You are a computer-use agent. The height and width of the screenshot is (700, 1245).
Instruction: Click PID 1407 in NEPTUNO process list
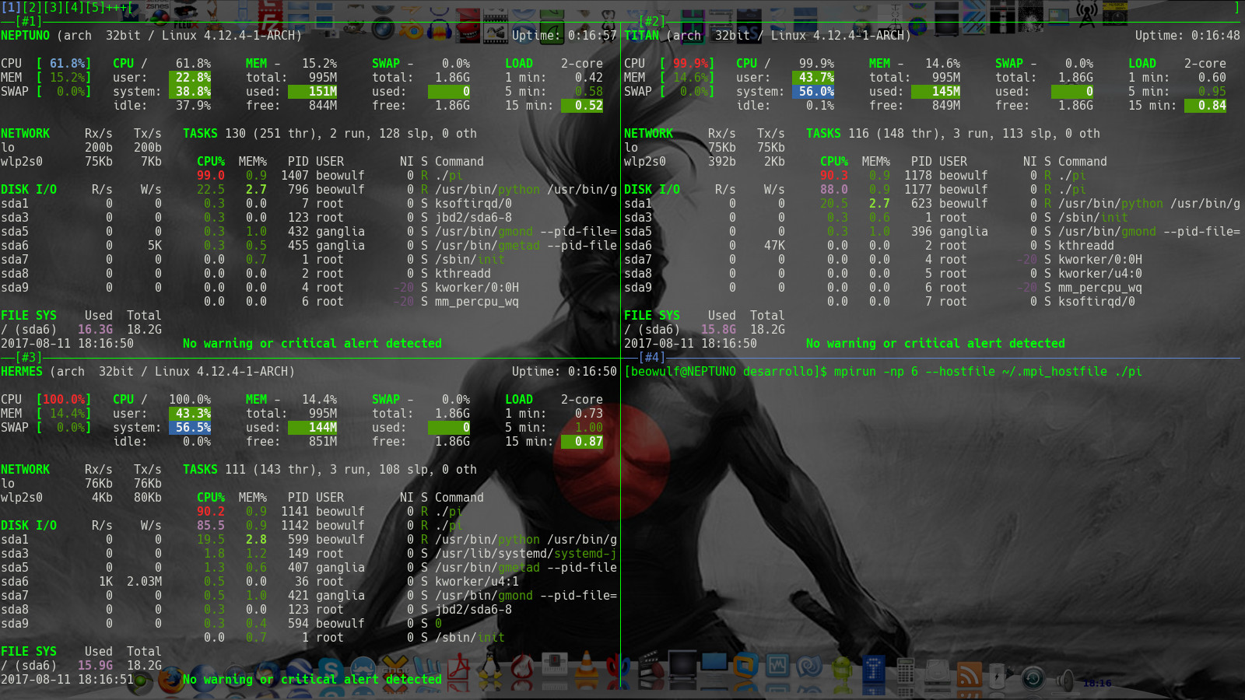(295, 175)
